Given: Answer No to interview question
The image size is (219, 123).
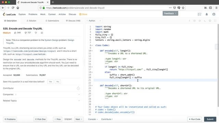Looking at the screenshot, I should coord(58,82).
